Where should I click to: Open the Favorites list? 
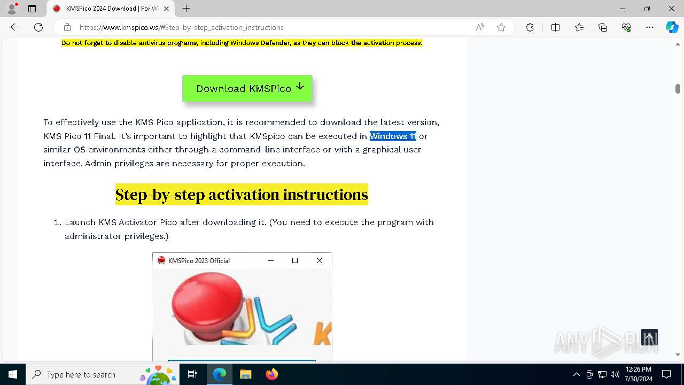579,27
